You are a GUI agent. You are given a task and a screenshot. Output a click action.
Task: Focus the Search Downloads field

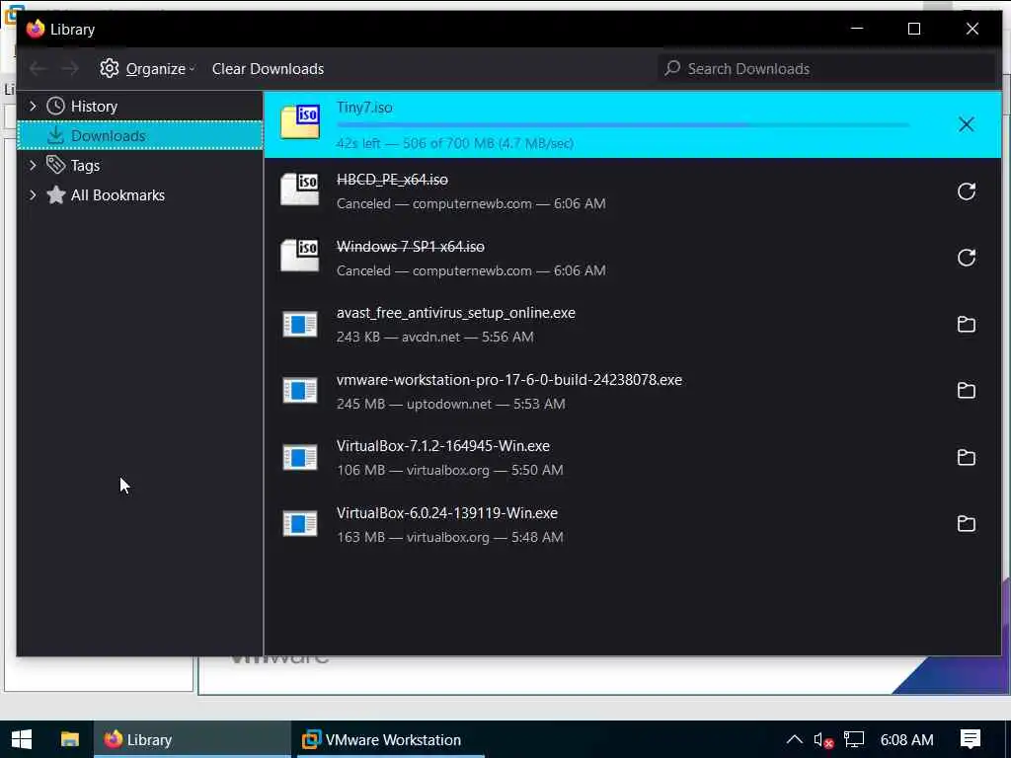[x=827, y=68]
